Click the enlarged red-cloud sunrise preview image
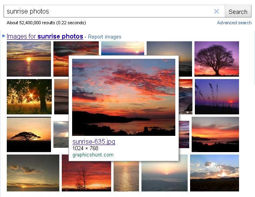The image size is (255, 197). coord(124,97)
